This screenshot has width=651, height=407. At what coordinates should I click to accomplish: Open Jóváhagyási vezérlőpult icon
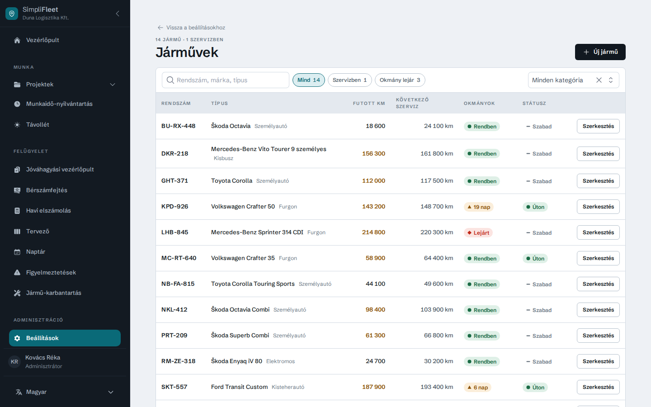coord(17,170)
